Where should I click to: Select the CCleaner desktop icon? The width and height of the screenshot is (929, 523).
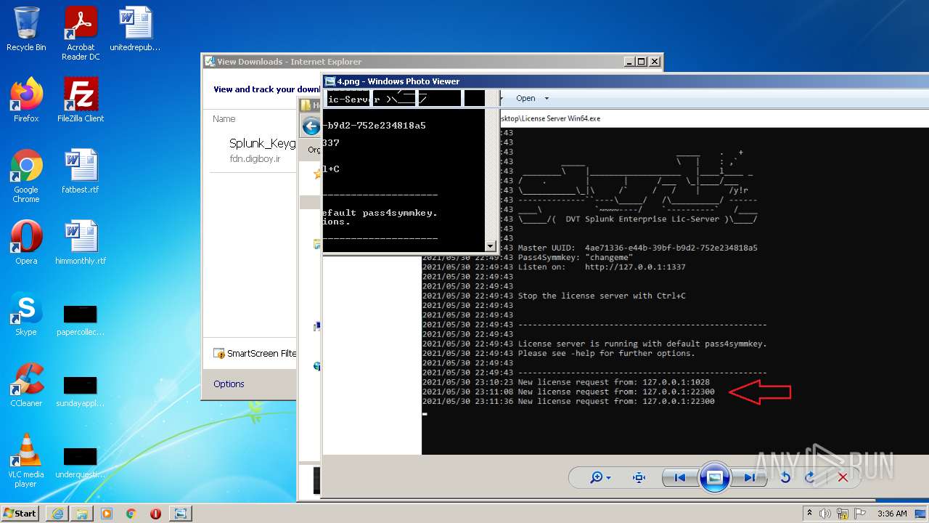(26, 385)
